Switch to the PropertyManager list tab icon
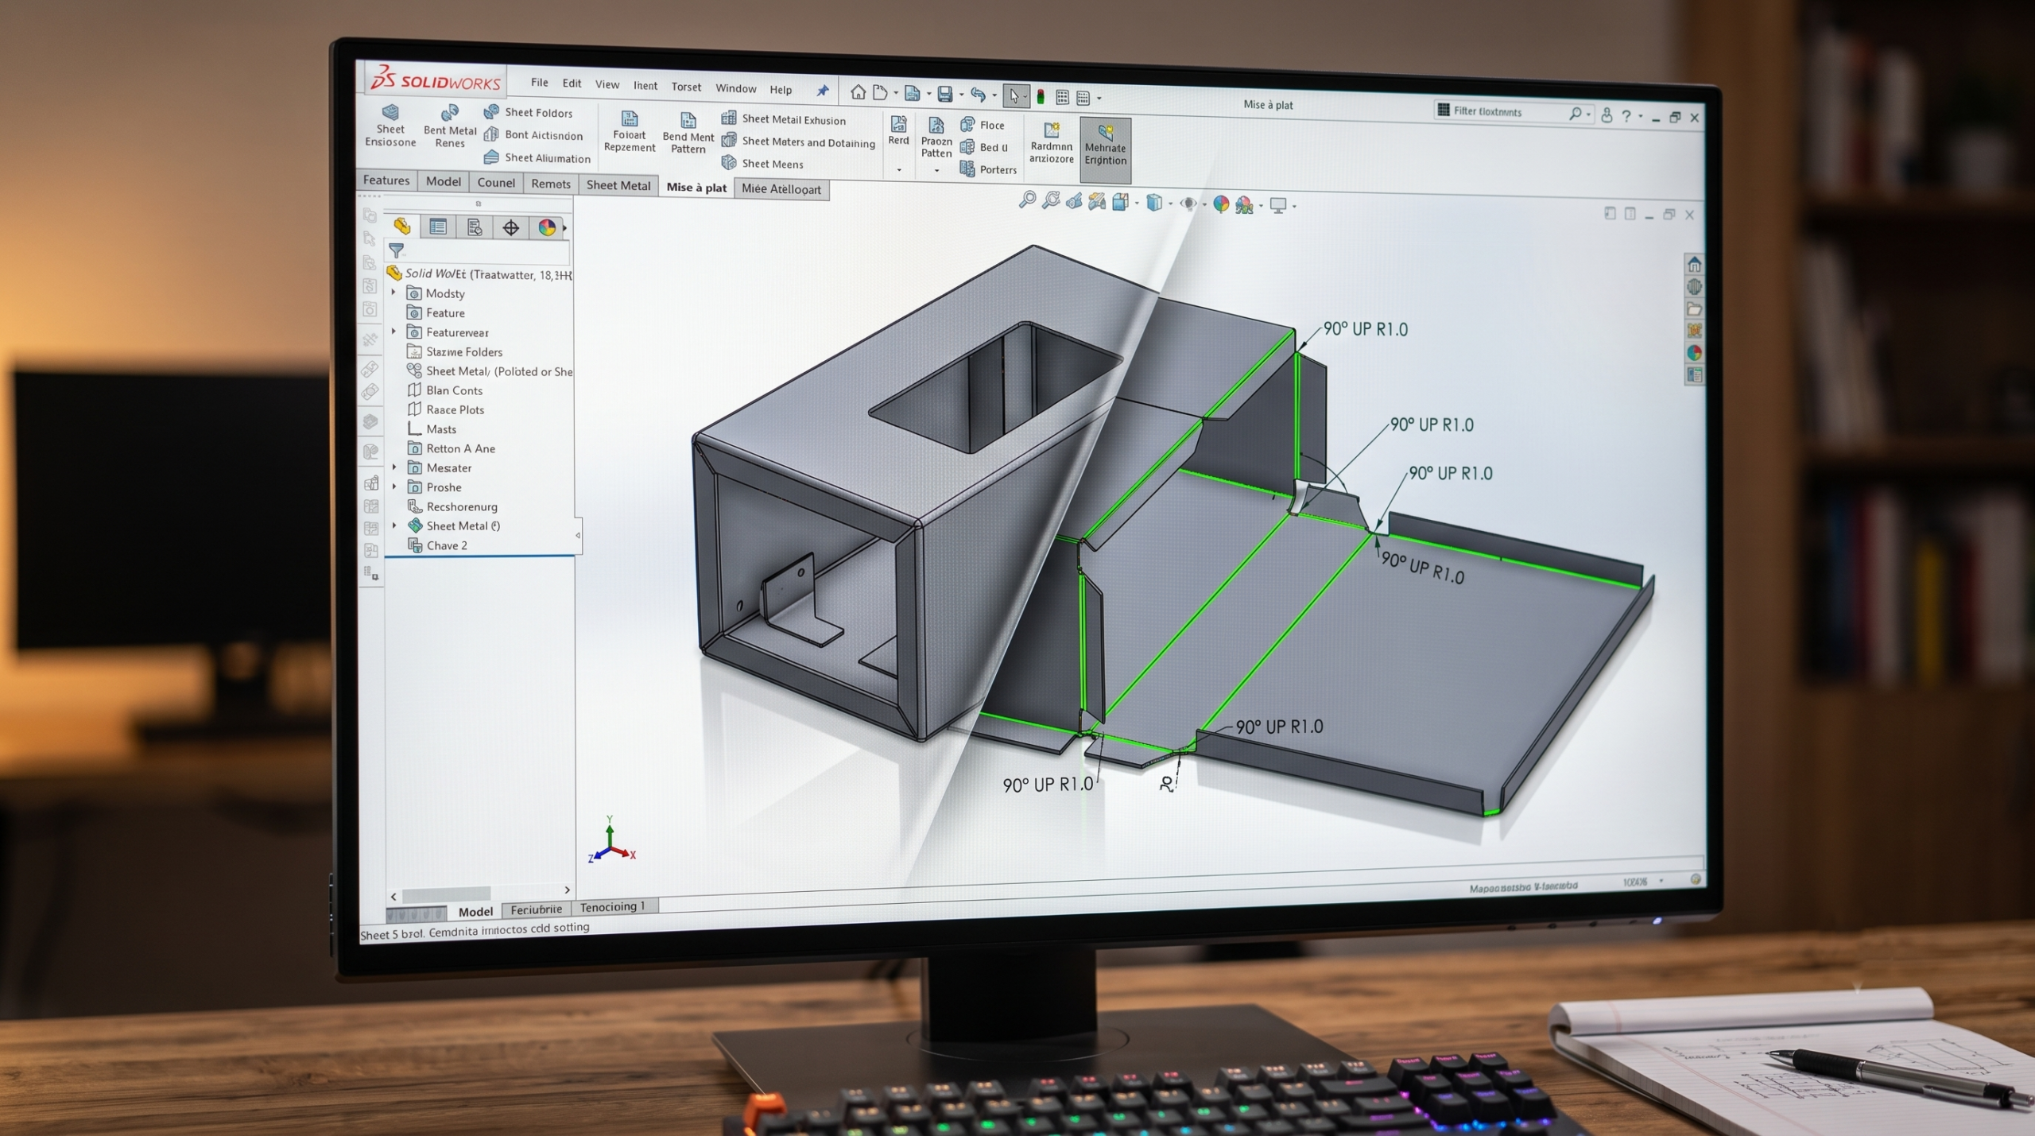Viewport: 2035px width, 1136px height. click(x=437, y=227)
